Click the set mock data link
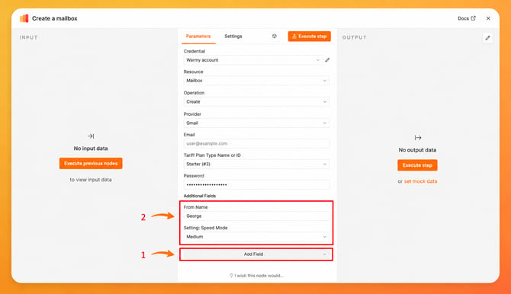 [x=420, y=181]
